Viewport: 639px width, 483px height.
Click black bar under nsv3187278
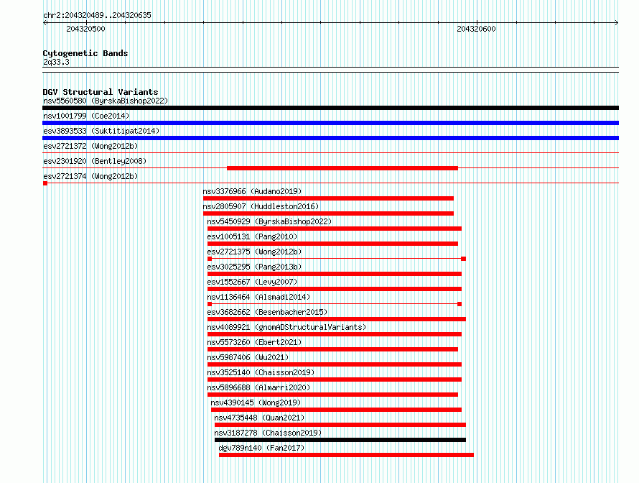340,440
